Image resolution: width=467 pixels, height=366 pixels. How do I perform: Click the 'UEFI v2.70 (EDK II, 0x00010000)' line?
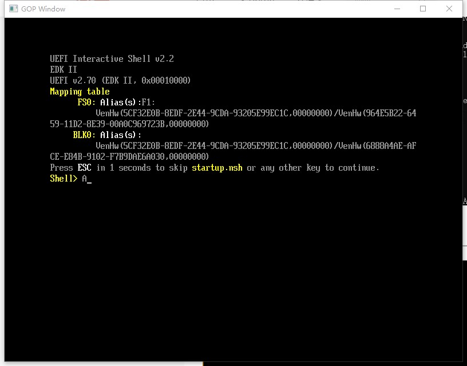pos(120,80)
